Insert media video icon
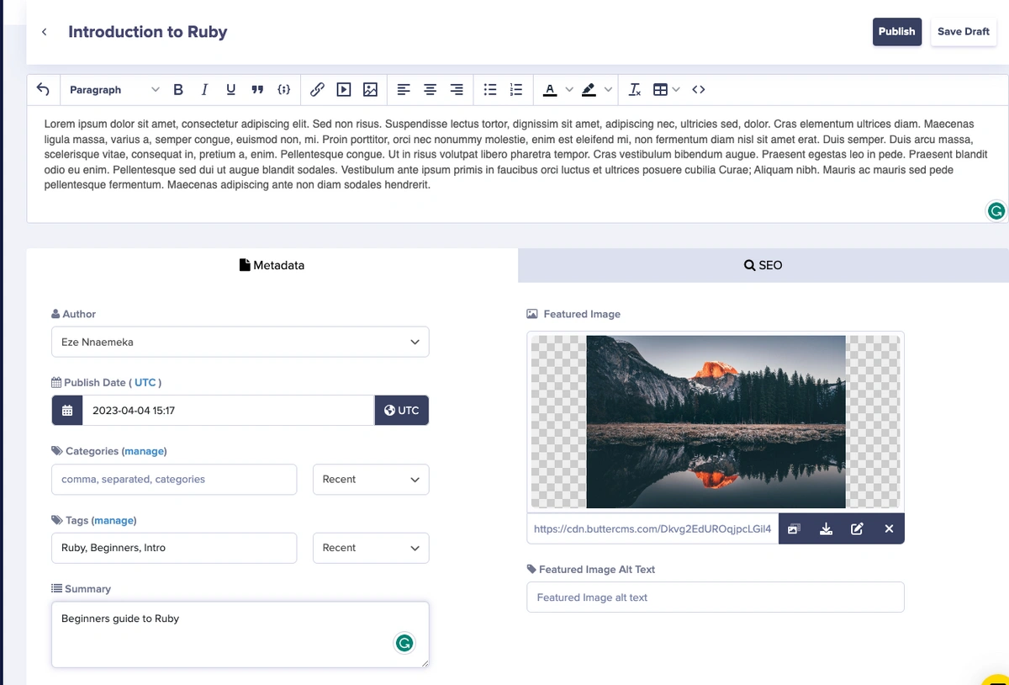Viewport: 1009px width, 685px height. click(343, 89)
